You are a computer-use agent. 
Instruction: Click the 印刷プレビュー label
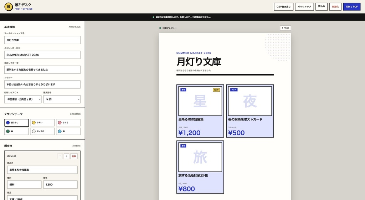tap(169, 28)
